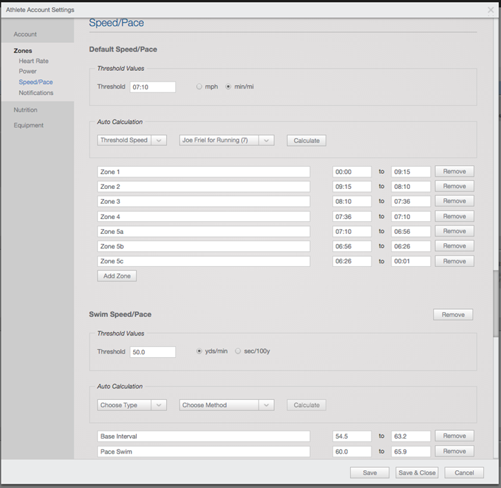Click Calculate for default speed zones

(306, 140)
